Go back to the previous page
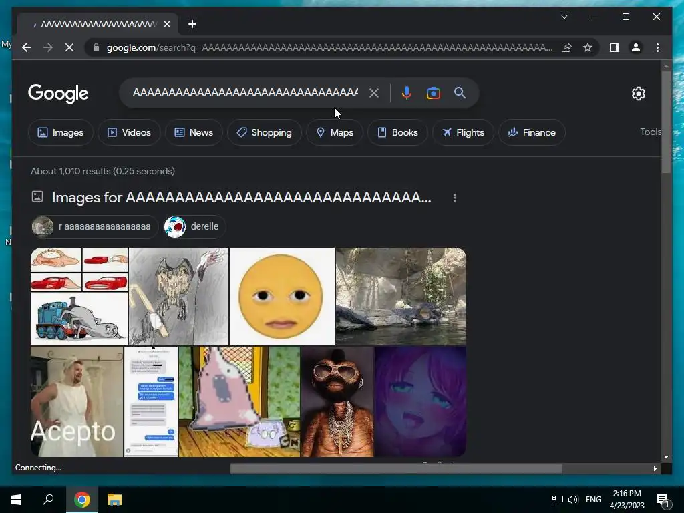Image resolution: width=684 pixels, height=513 pixels. 27,47
